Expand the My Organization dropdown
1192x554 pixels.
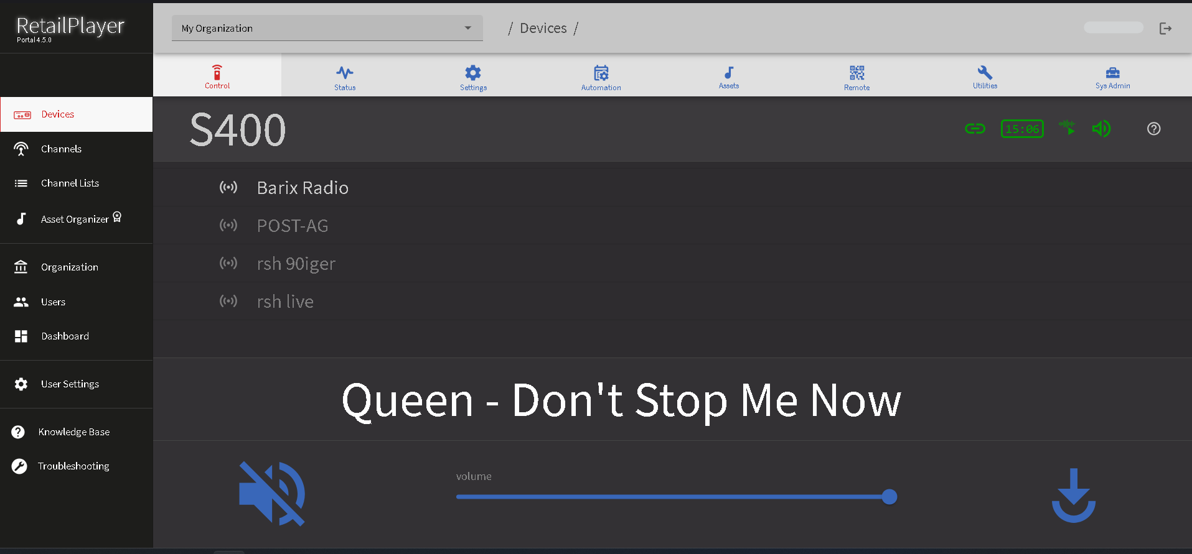tap(327, 29)
